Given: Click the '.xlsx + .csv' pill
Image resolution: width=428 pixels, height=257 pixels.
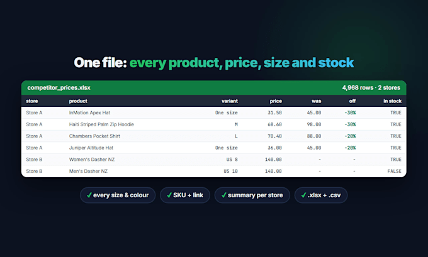Looking at the screenshot, I should click(x=321, y=195).
